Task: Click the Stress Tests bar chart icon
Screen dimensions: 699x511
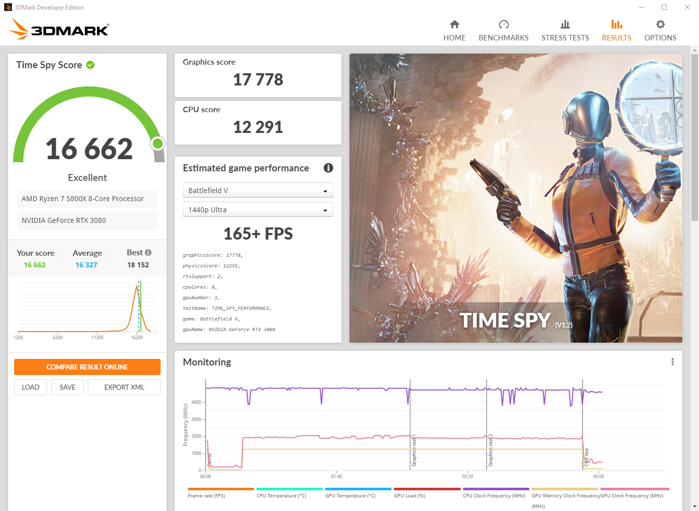Action: click(x=565, y=24)
